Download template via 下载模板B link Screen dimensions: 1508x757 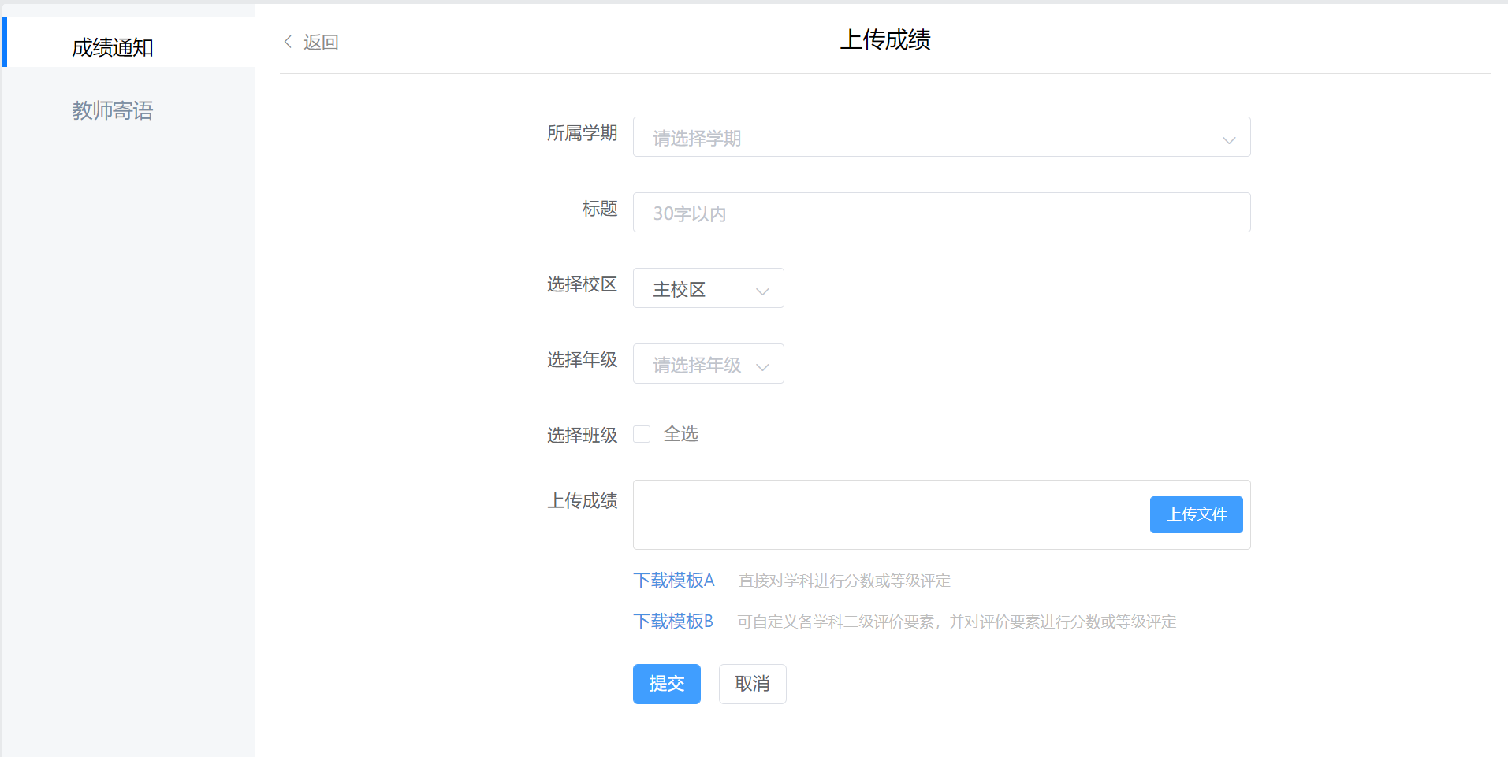point(673,622)
